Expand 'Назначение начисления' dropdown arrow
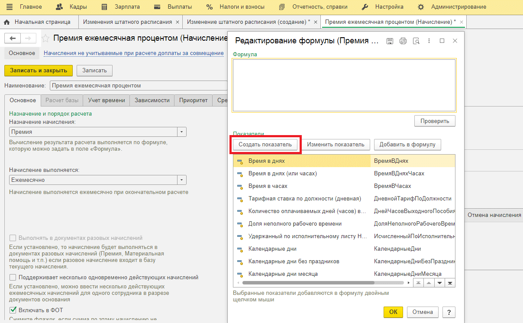This screenshot has height=323, width=523. point(182,132)
